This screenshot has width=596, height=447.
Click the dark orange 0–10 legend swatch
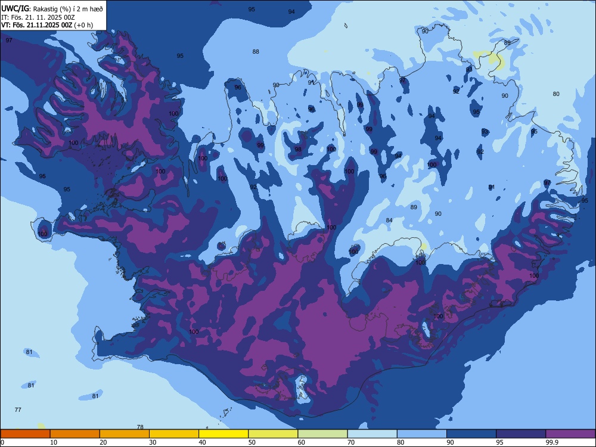pyautogui.click(x=25, y=434)
